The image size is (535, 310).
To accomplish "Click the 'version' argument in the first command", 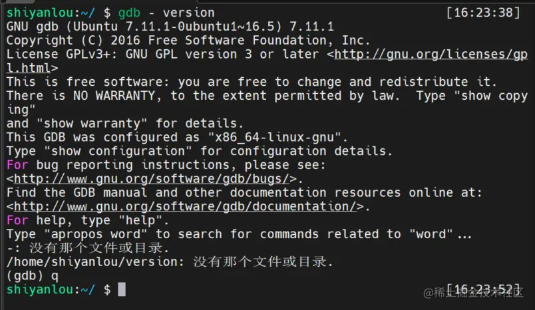I will (189, 13).
